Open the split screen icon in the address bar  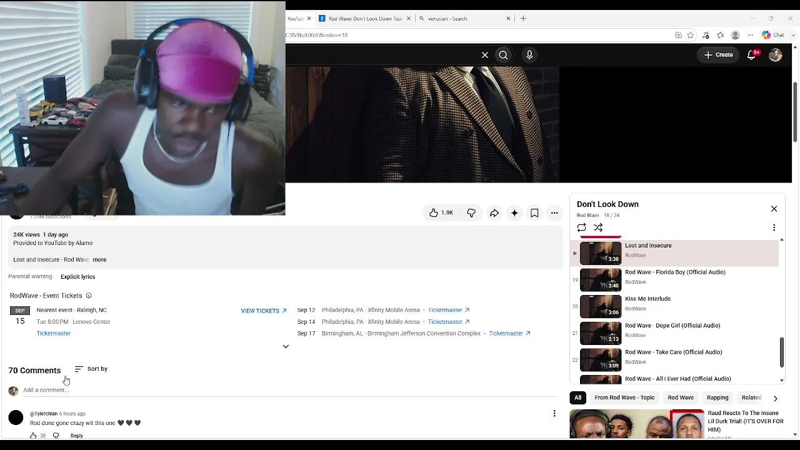coord(678,35)
